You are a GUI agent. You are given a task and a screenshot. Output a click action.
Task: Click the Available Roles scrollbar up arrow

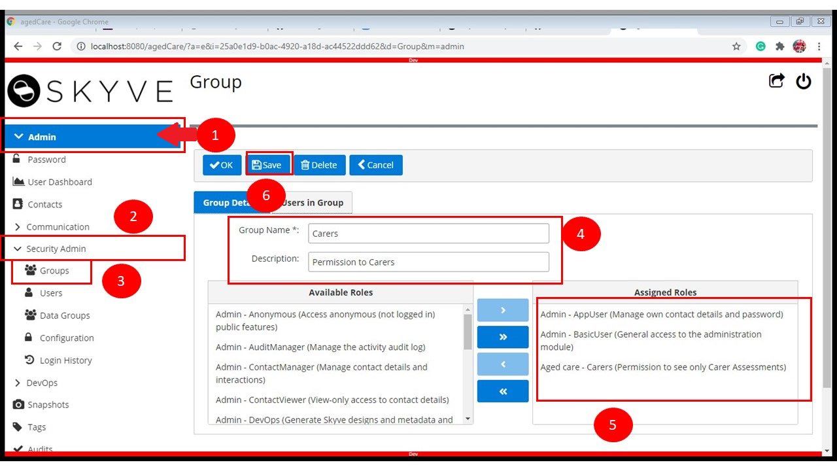tap(468, 309)
